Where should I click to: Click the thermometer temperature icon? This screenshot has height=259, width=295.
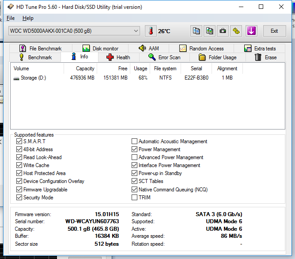151,31
